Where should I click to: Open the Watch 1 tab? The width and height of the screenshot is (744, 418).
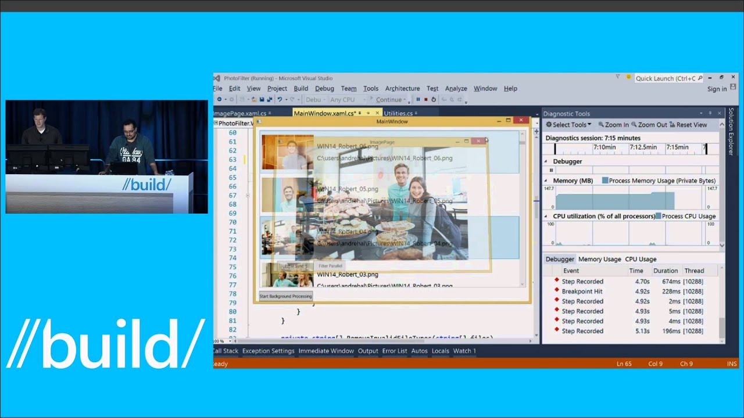464,351
